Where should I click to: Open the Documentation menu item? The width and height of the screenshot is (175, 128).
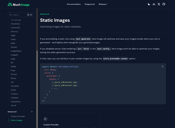pyautogui.click(x=73, y=4)
